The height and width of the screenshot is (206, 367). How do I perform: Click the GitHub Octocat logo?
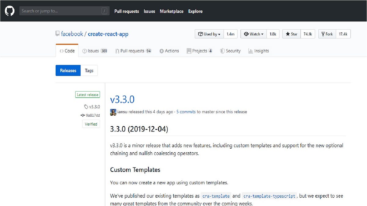pos(9,11)
